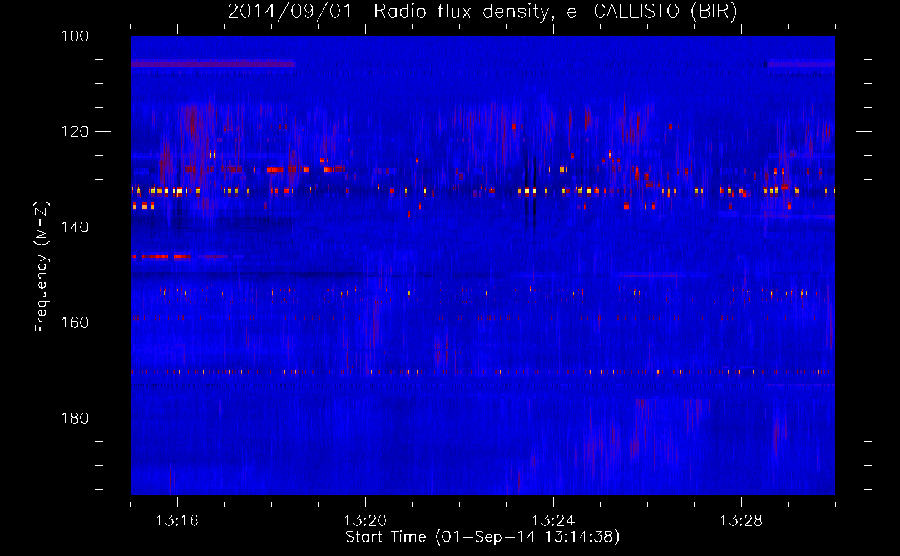The height and width of the screenshot is (556, 900).
Task: Click the frequency tick label 180
Action: [74, 418]
